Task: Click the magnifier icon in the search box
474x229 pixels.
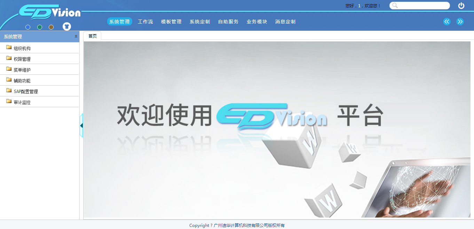Action: pyautogui.click(x=395, y=6)
